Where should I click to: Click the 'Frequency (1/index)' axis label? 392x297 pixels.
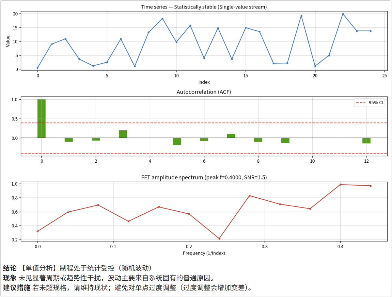pyautogui.click(x=204, y=253)
